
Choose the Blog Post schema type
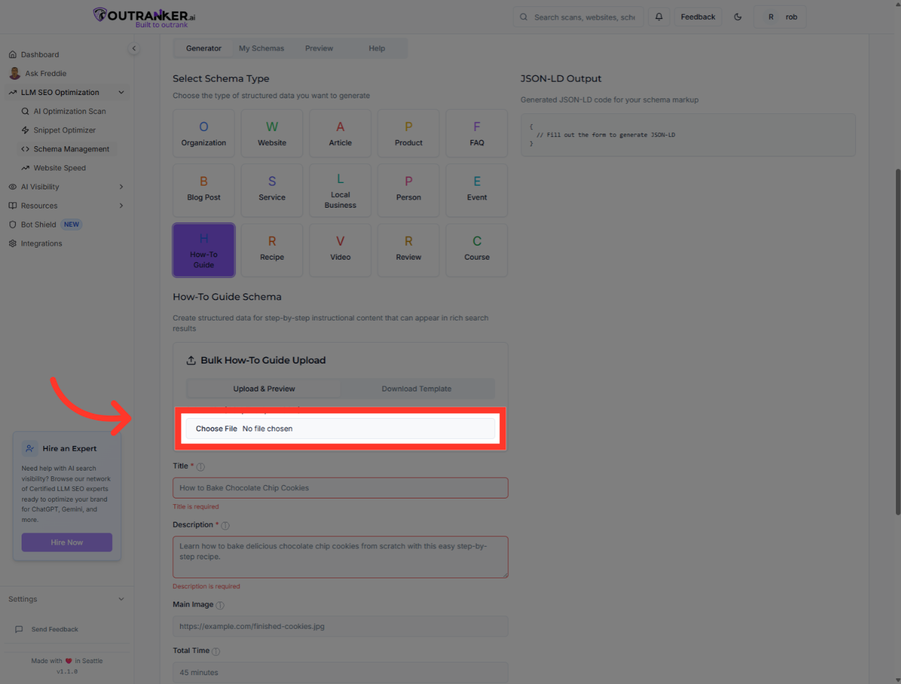tap(203, 191)
